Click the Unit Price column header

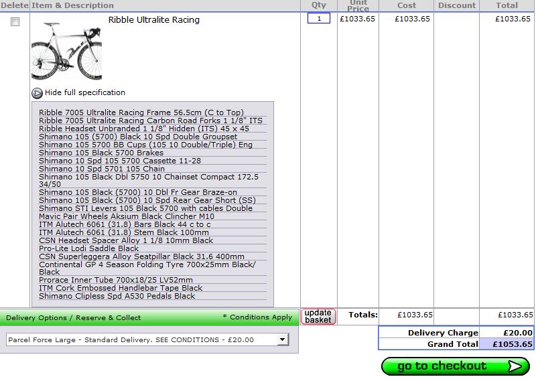click(358, 5)
